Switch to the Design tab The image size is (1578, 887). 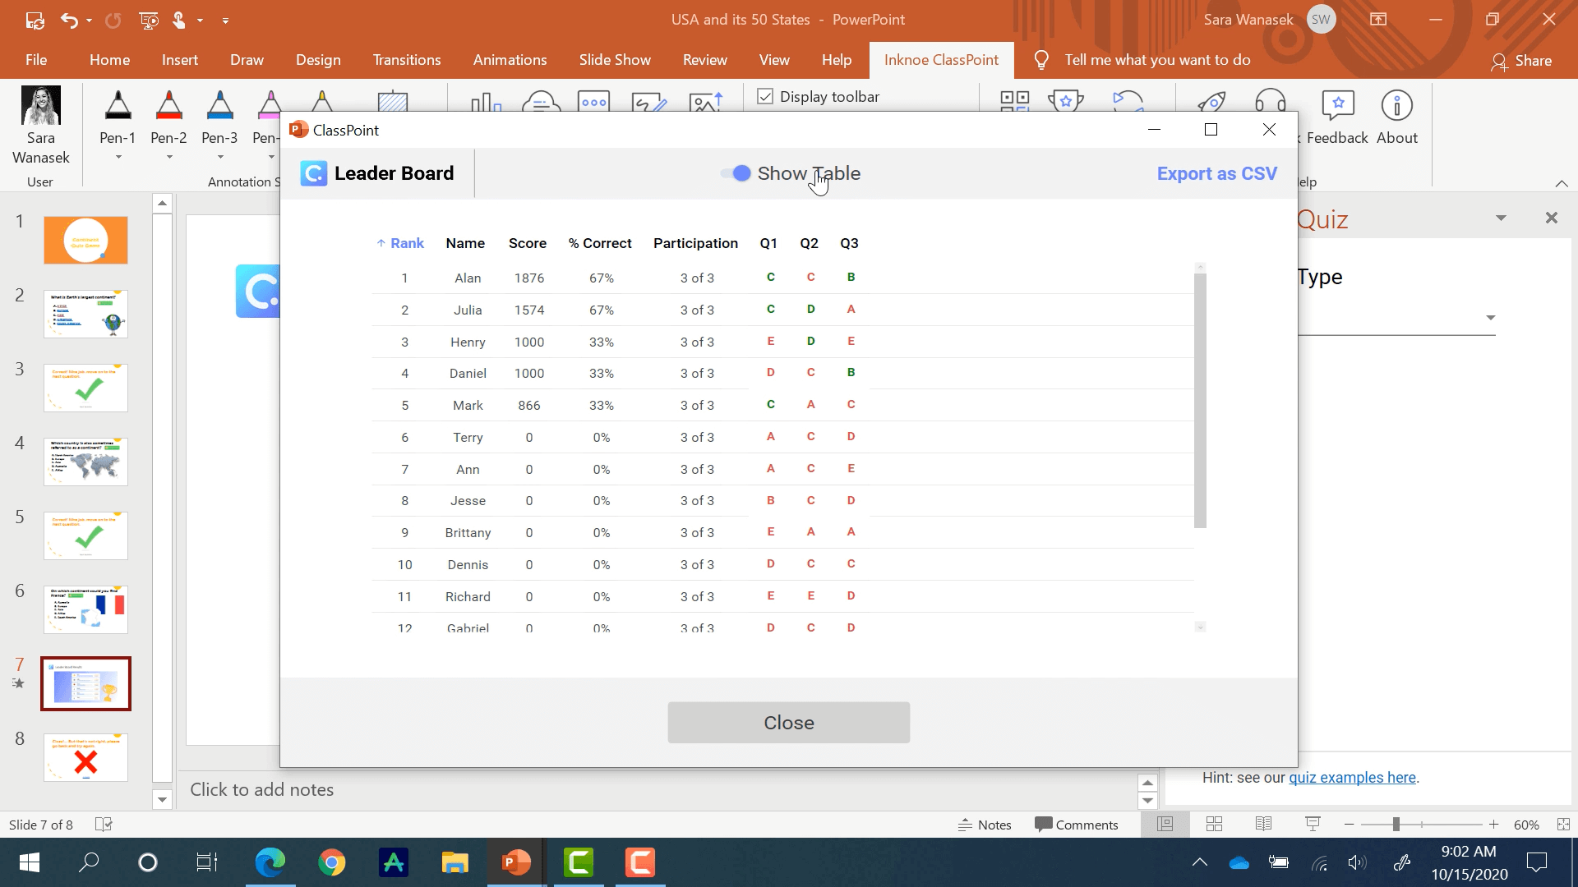point(318,60)
